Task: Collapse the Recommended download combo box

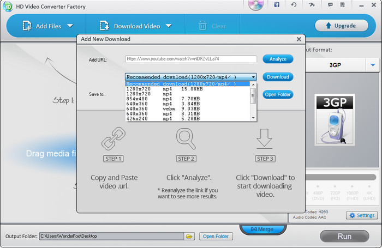Action: coord(253,77)
